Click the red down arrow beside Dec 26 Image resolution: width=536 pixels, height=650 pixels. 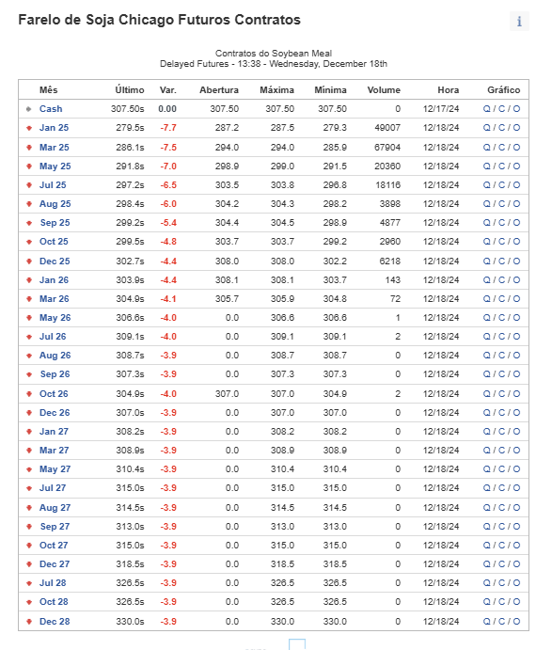pos(29,413)
